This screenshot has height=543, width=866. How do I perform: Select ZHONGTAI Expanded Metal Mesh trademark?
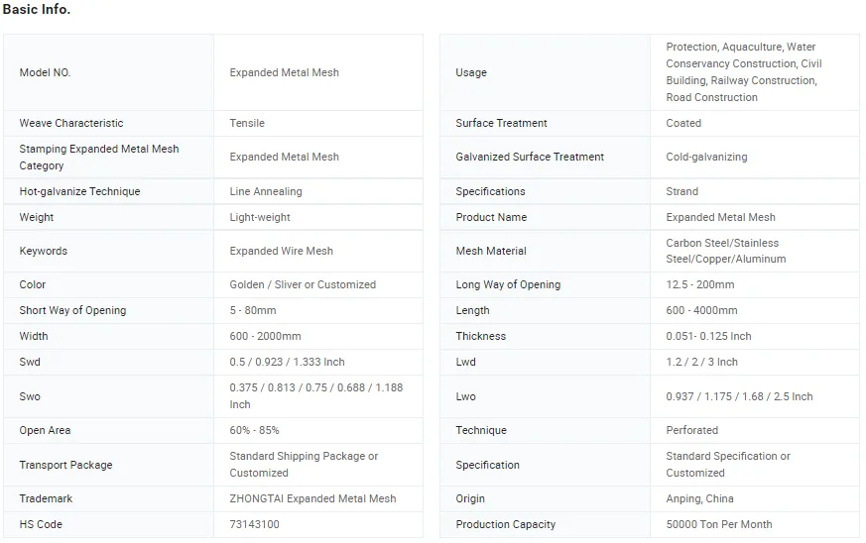(312, 498)
